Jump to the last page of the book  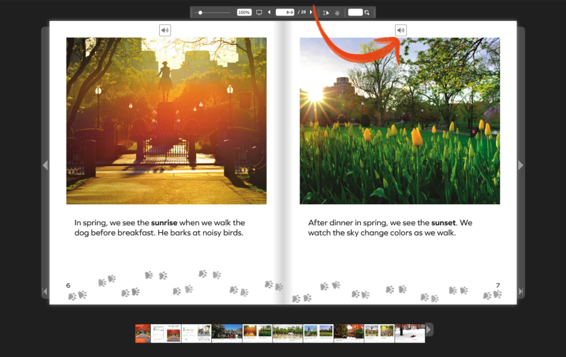click(x=521, y=291)
